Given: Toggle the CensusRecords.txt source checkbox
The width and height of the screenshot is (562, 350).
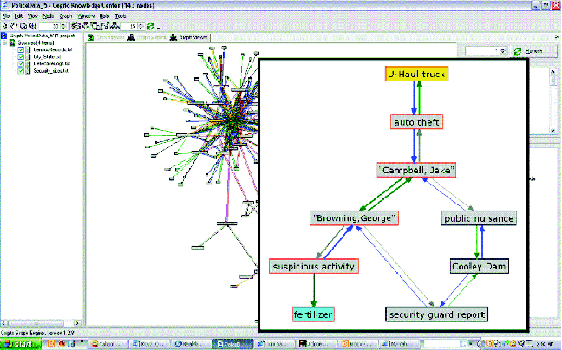Looking at the screenshot, I should coord(22,49).
